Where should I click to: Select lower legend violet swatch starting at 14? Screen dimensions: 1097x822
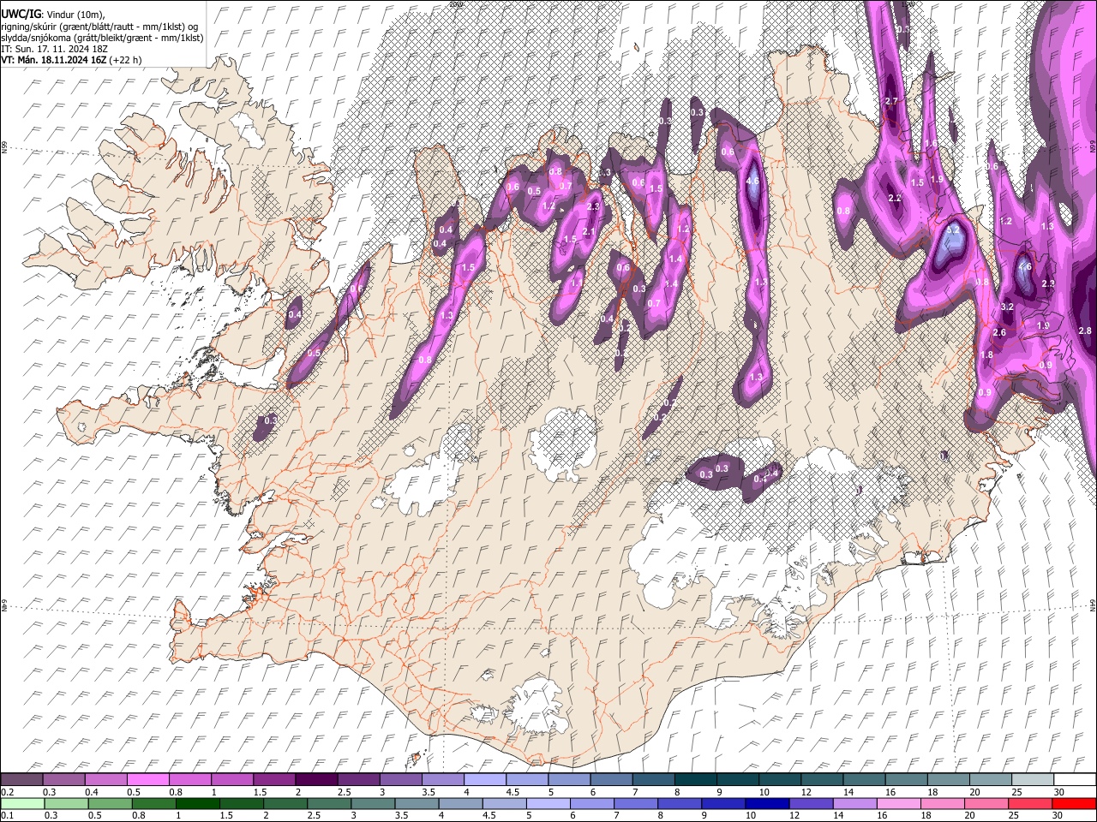tap(854, 803)
